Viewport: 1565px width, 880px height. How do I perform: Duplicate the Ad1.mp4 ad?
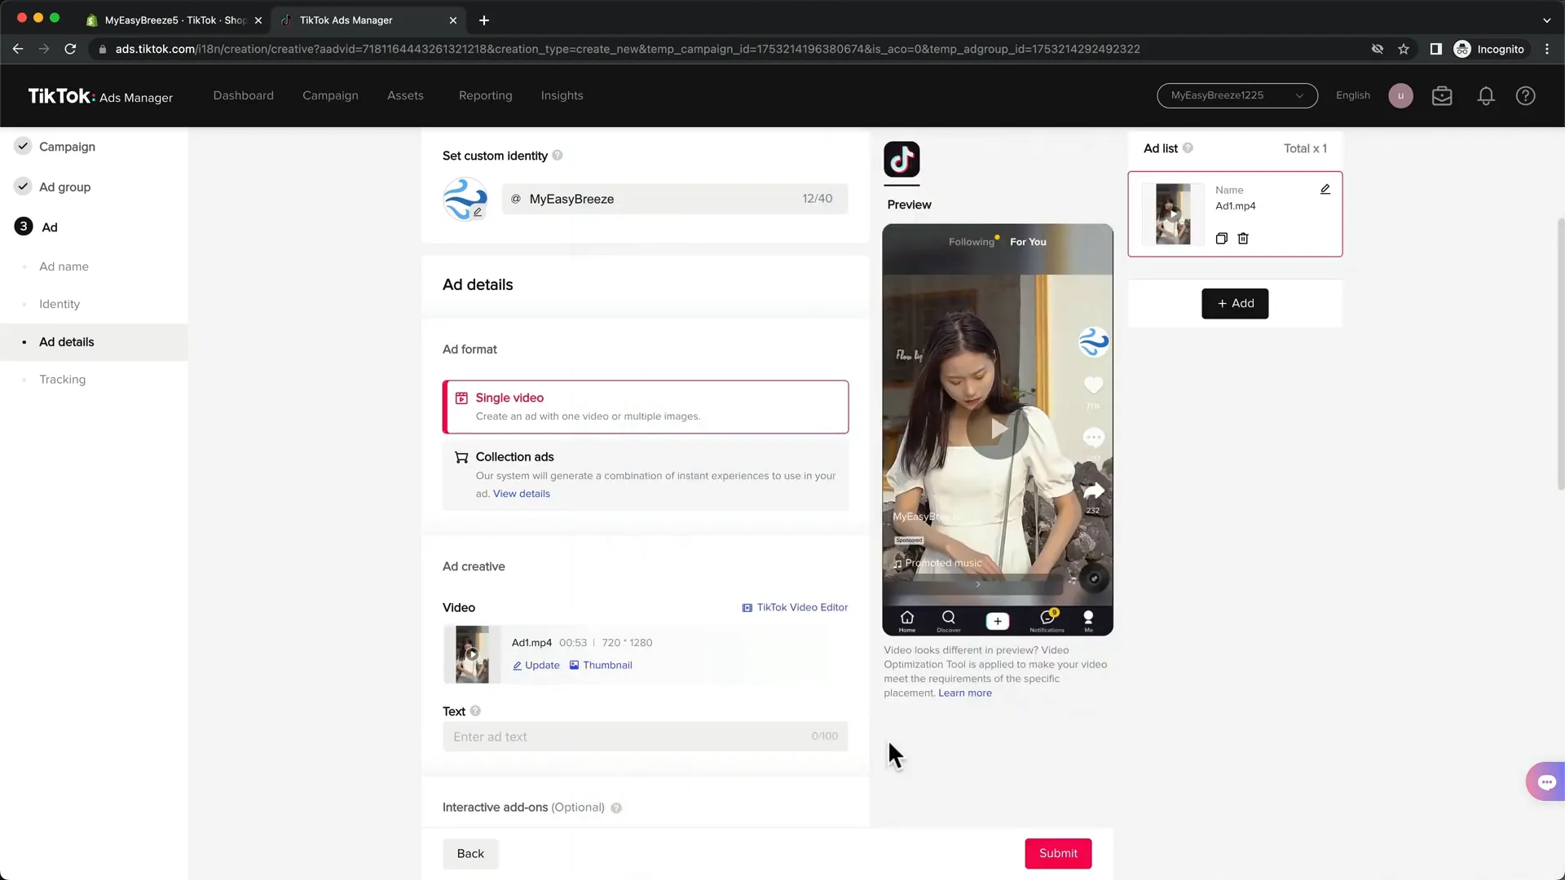(1221, 239)
